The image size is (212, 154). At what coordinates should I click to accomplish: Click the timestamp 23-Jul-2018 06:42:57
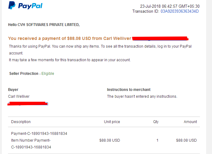(158, 6)
